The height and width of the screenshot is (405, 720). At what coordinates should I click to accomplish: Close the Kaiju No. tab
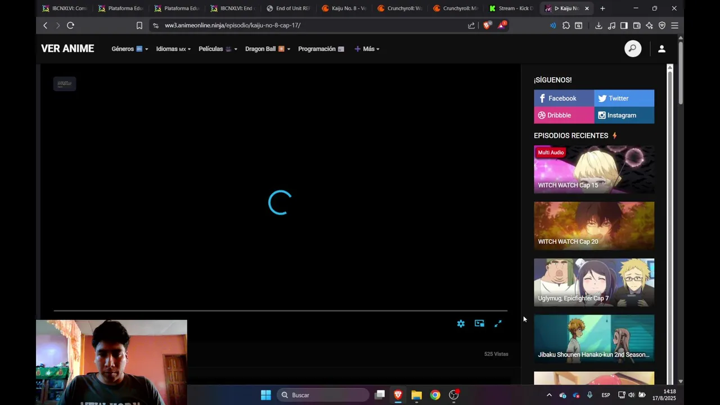(587, 8)
